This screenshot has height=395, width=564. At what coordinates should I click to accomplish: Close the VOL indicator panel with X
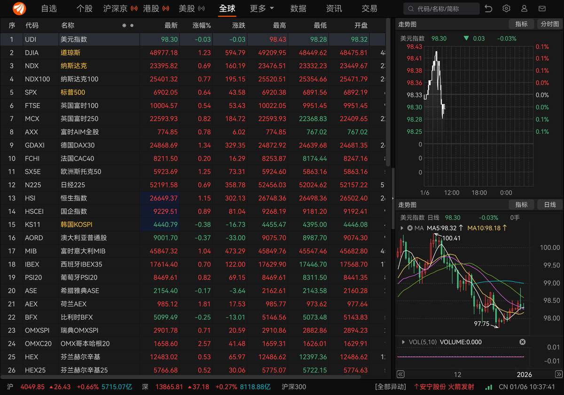tap(522, 342)
